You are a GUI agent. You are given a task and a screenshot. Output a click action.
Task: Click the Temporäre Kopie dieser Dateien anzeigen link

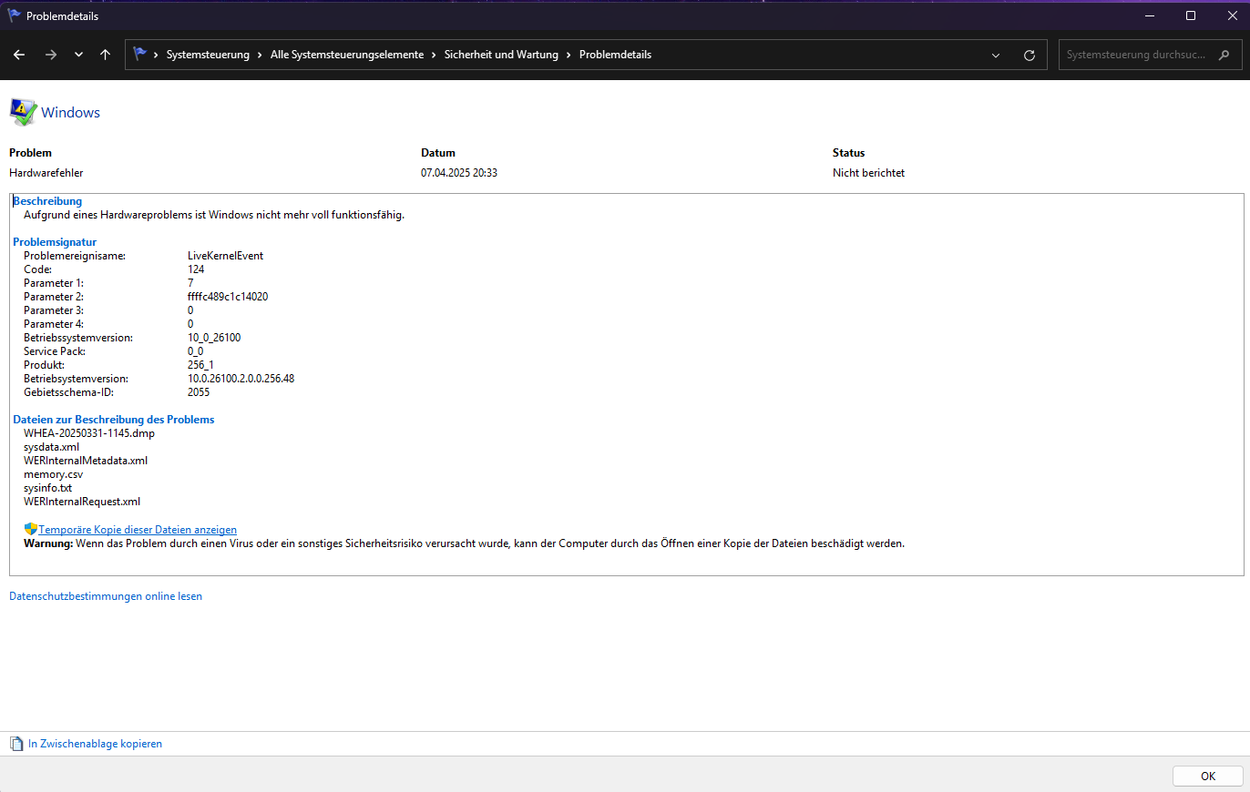point(138,530)
